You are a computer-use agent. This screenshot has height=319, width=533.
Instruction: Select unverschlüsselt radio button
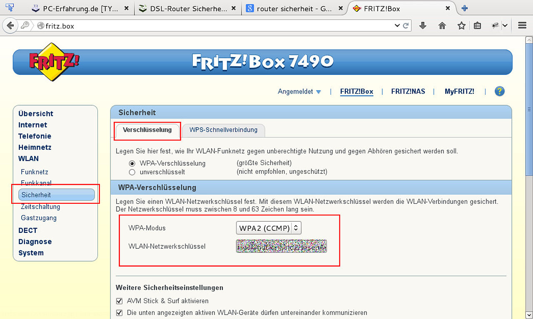click(x=132, y=172)
